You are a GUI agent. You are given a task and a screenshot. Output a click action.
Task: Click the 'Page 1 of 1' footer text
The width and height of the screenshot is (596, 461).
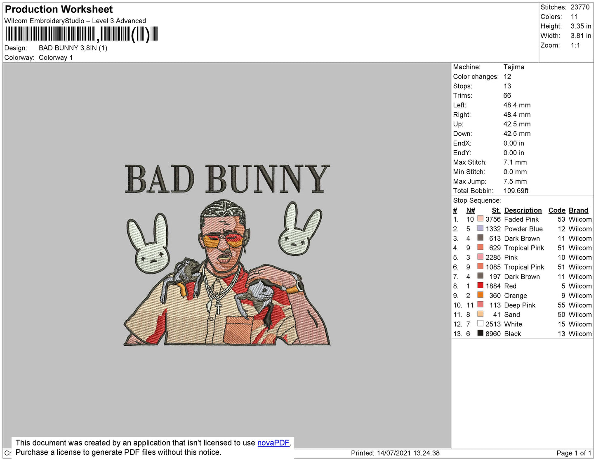click(x=574, y=453)
